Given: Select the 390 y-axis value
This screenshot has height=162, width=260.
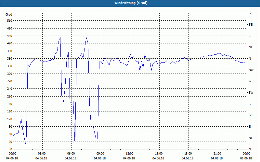Looking at the screenshot, I should click(10, 51).
